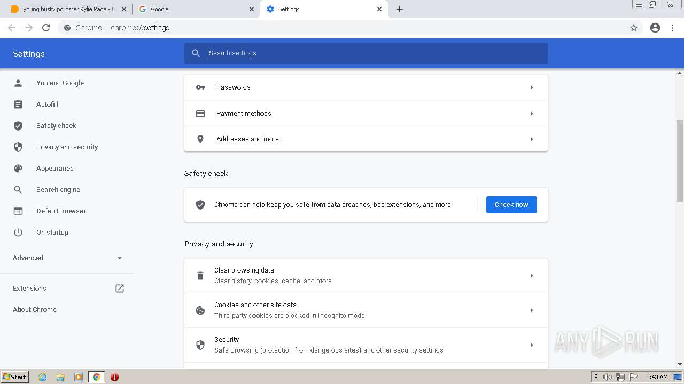684x384 pixels.
Task: Close the Google tab
Action: 252,9
